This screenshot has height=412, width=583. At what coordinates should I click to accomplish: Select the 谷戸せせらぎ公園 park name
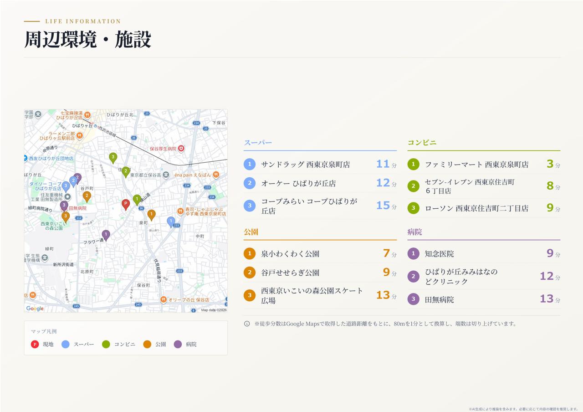[x=290, y=273]
